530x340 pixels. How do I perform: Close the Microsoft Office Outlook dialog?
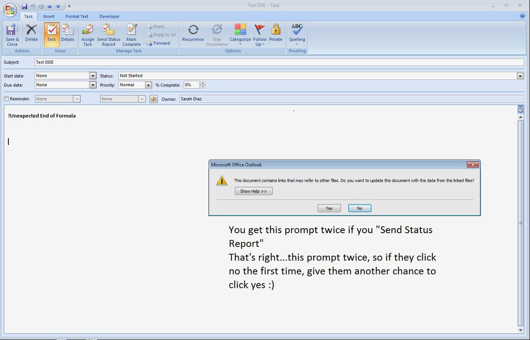pyautogui.click(x=473, y=165)
